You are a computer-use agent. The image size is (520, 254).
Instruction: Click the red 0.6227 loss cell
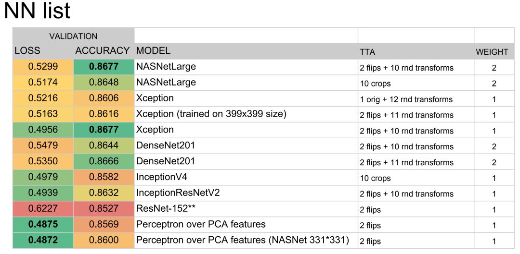coord(43,209)
